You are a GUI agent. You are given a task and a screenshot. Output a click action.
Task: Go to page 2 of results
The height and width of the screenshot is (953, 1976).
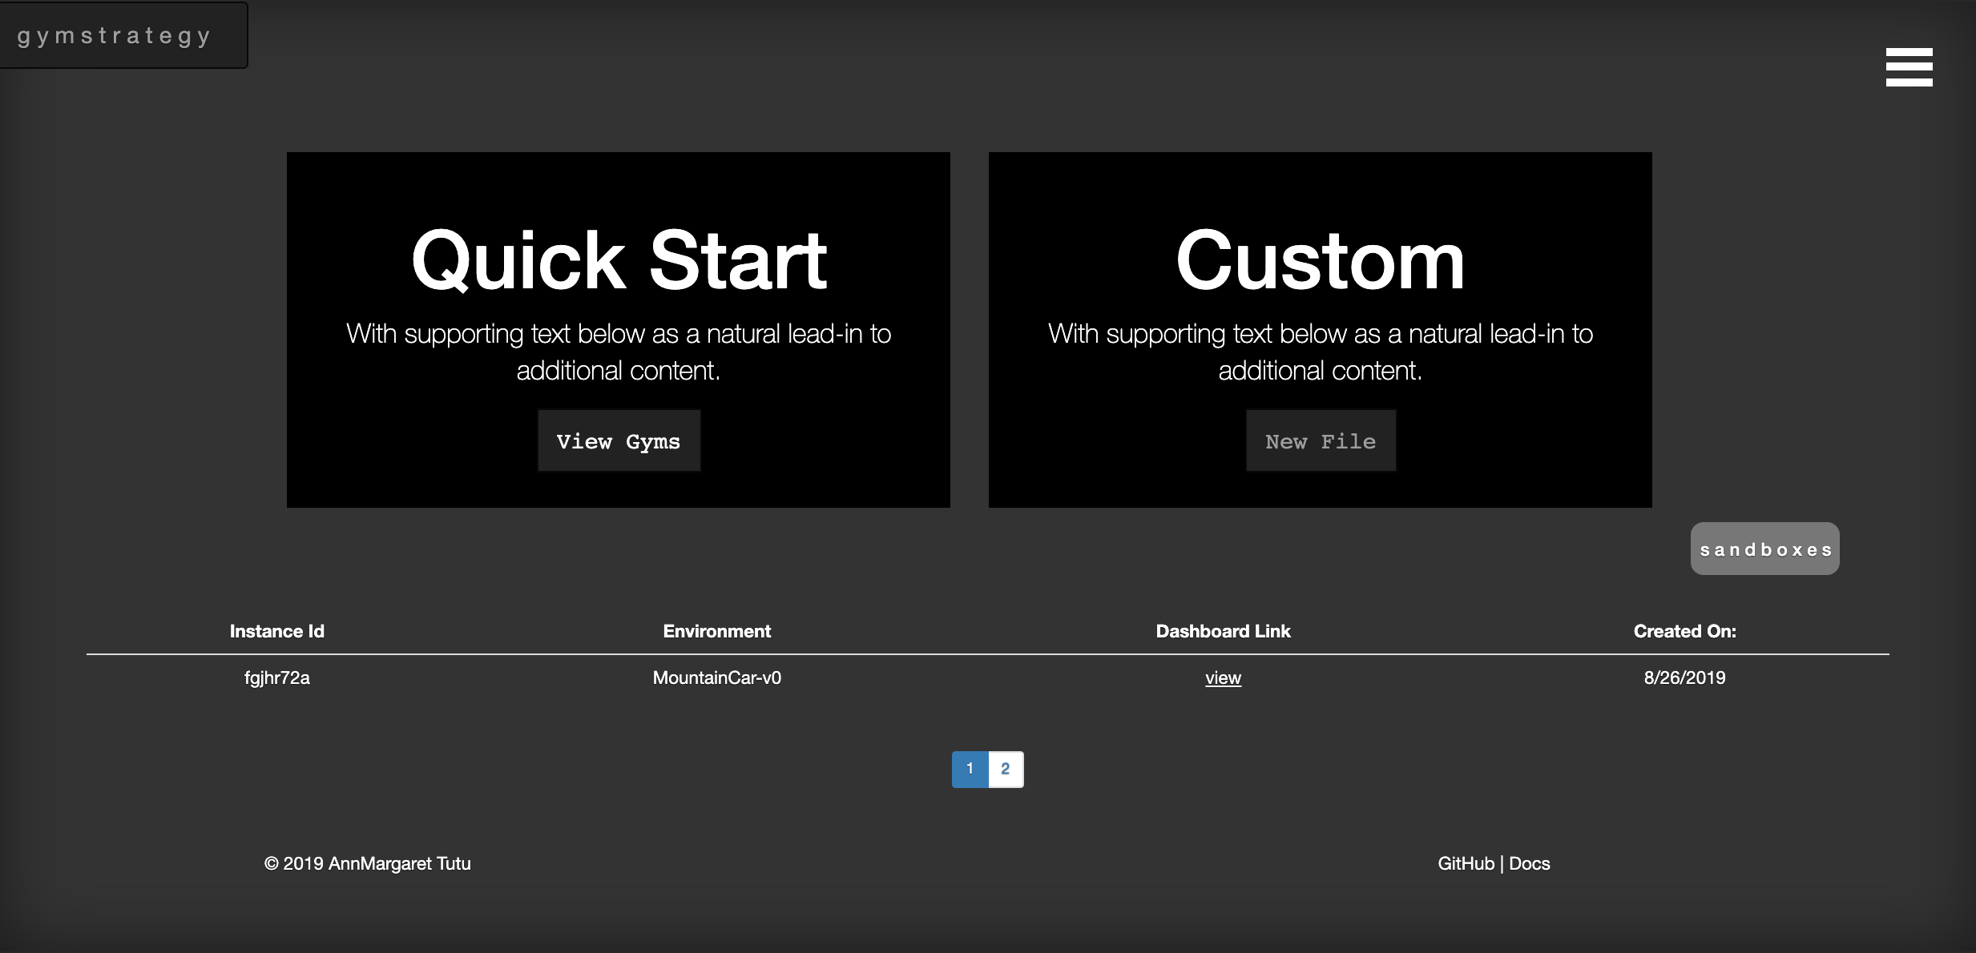coord(1006,769)
